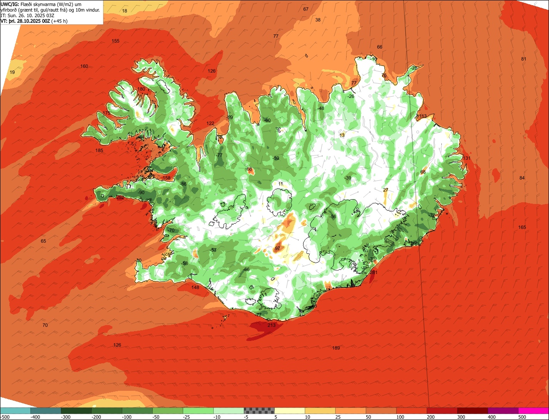Click the map value 19 at the left edge
Screen dimensions: 549x420
pyautogui.click(x=12, y=73)
